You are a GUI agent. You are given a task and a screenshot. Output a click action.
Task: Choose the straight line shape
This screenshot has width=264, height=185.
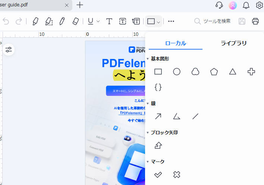click(195, 116)
